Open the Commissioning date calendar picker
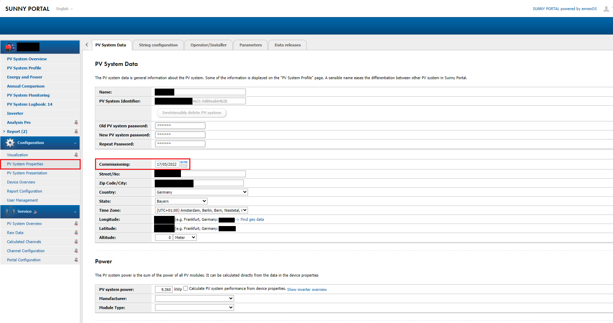The image size is (613, 323). (x=184, y=164)
